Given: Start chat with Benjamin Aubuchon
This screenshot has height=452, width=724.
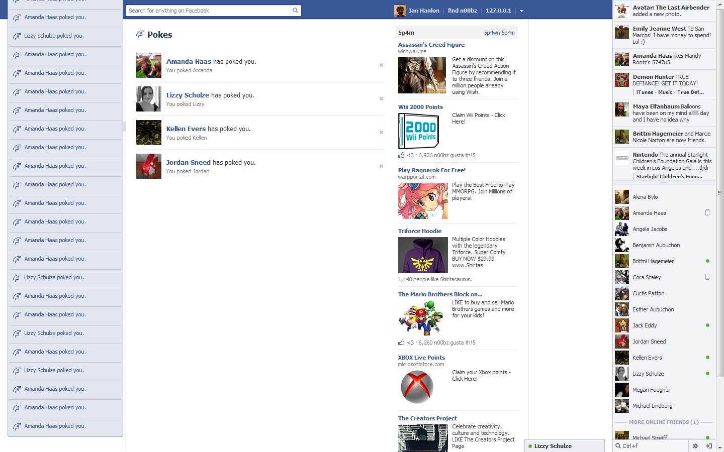Looking at the screenshot, I should [664, 245].
